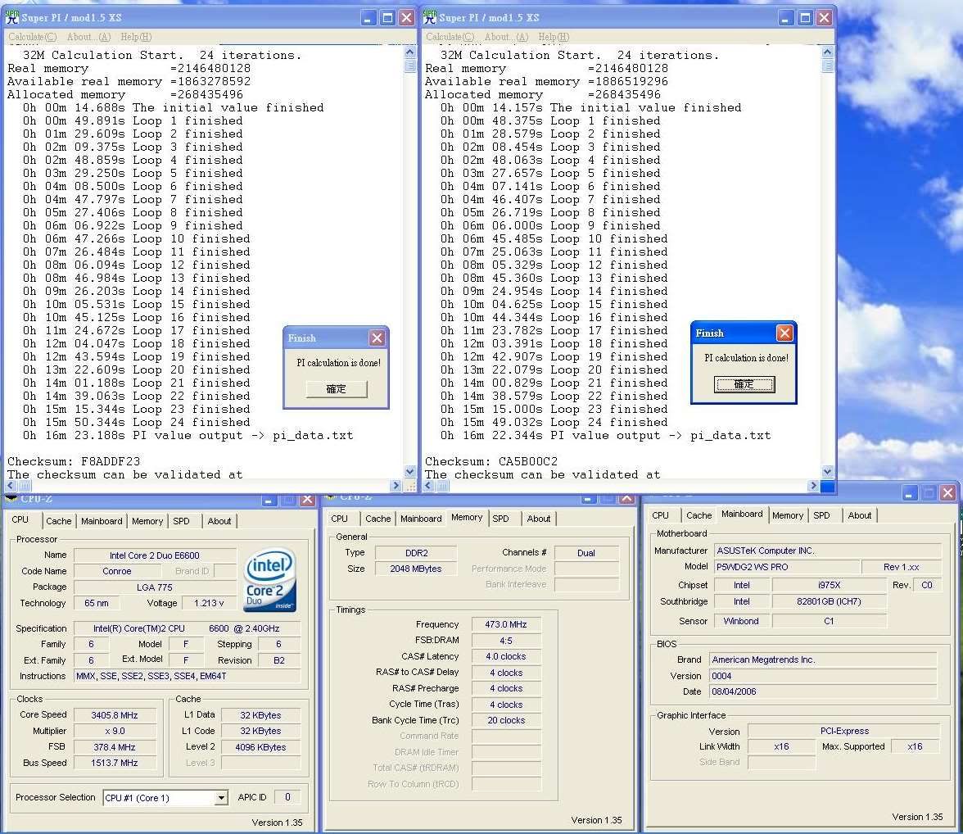963x834 pixels.
Task: Click the Super PI icon in left window title bar
Action: pyautogui.click(x=11, y=17)
